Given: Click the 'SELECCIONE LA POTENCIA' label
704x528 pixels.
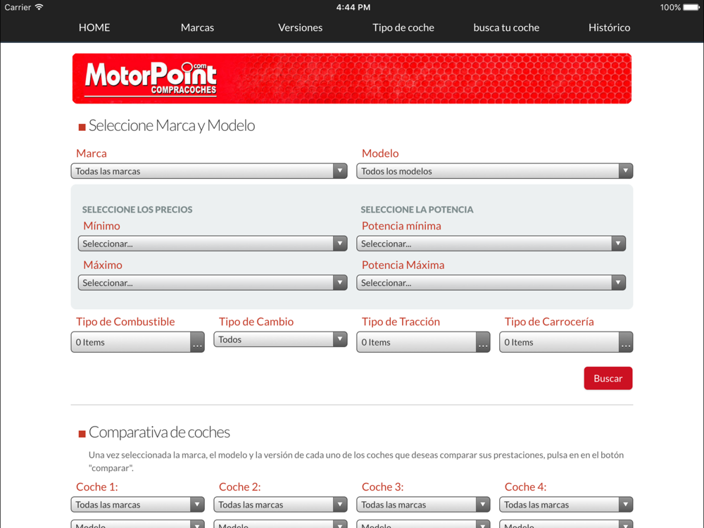Looking at the screenshot, I should coord(417,210).
